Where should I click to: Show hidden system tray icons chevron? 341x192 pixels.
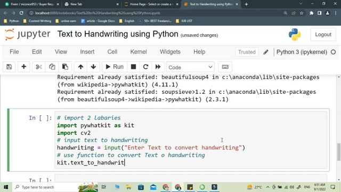[267, 187]
